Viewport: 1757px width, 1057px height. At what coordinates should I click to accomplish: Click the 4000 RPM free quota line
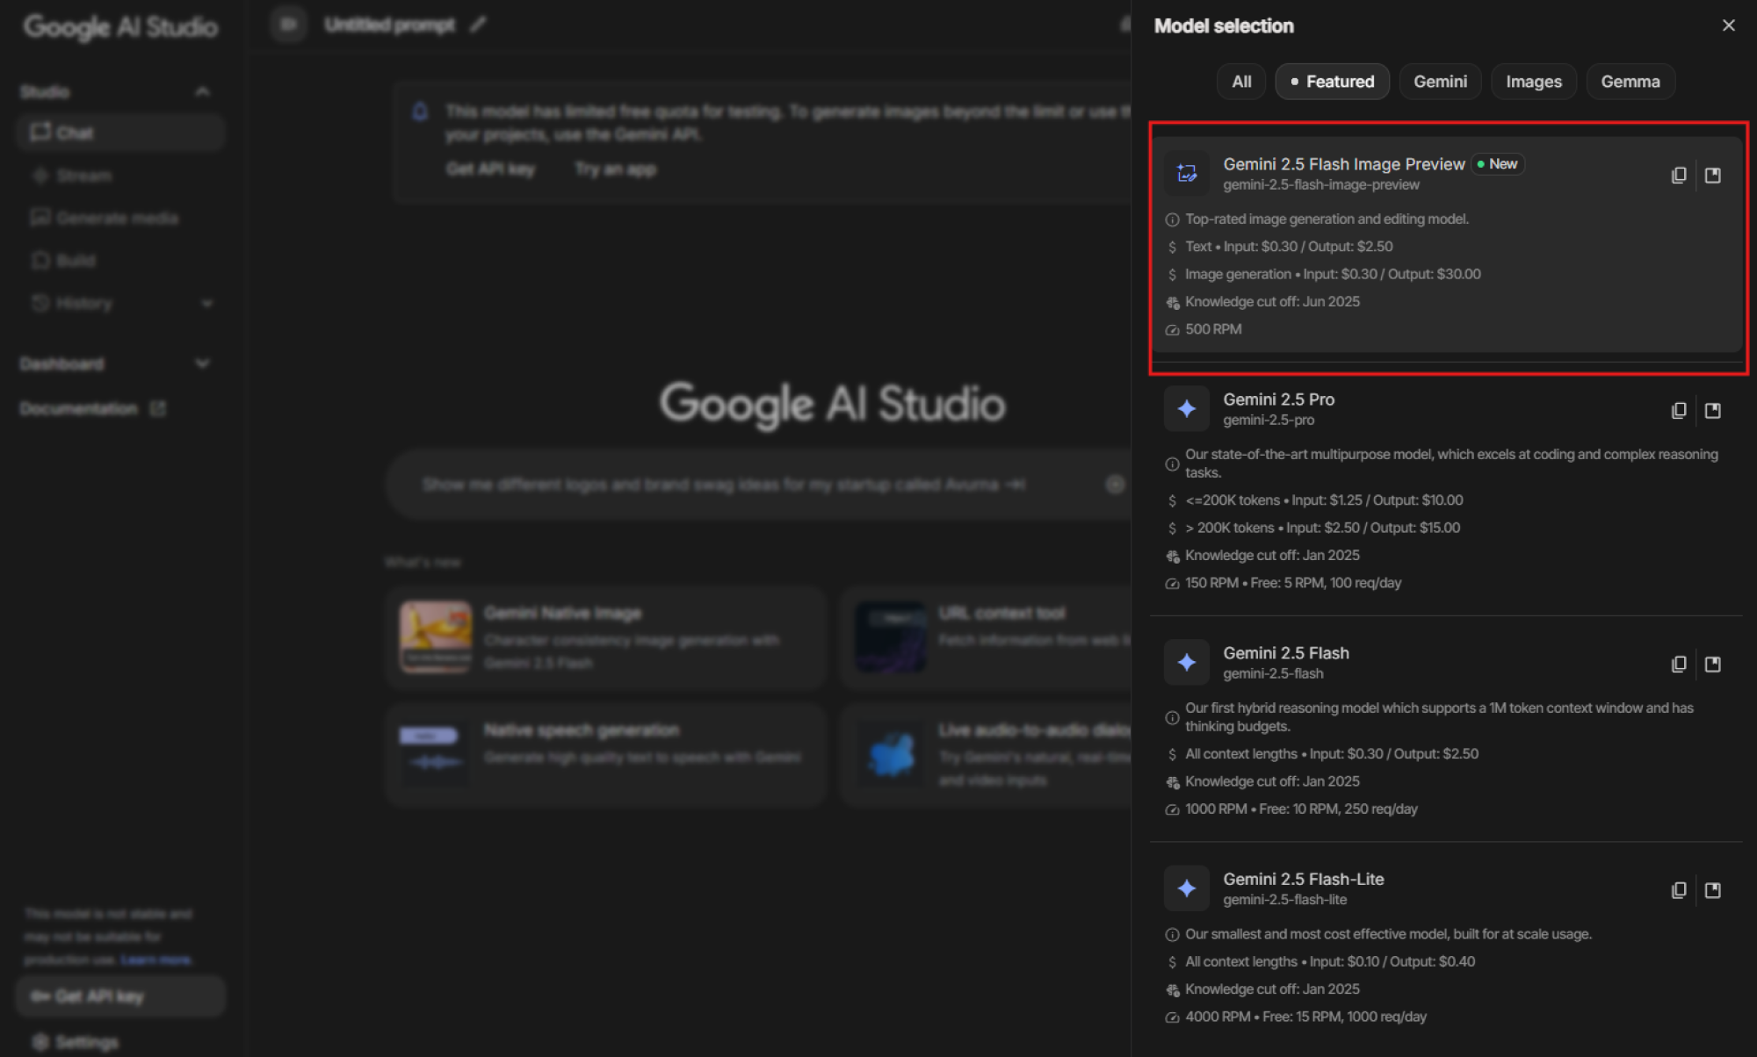[1305, 1017]
